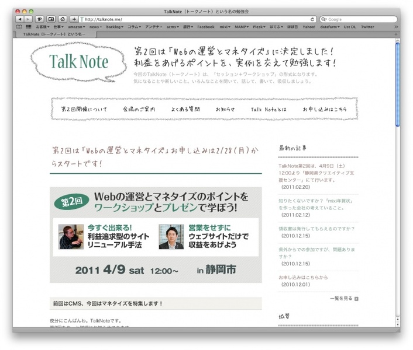The height and width of the screenshot is (350, 413).
Task: Click the yellow minimize window button
Action: [x=25, y=12]
